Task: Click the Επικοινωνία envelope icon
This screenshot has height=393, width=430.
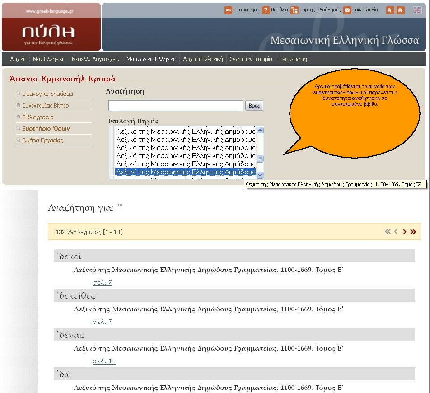Action: [347, 10]
